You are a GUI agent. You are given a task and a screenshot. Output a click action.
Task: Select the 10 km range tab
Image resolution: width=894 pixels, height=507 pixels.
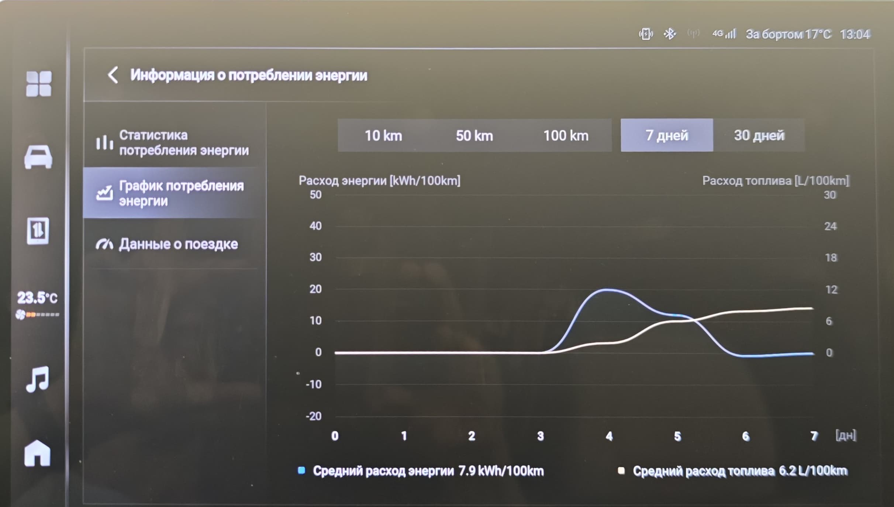[383, 135]
